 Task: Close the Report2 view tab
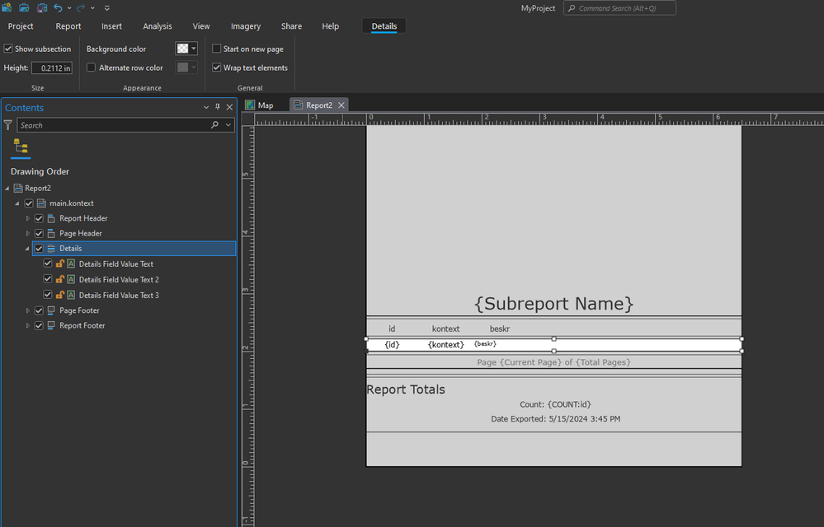pyautogui.click(x=341, y=105)
